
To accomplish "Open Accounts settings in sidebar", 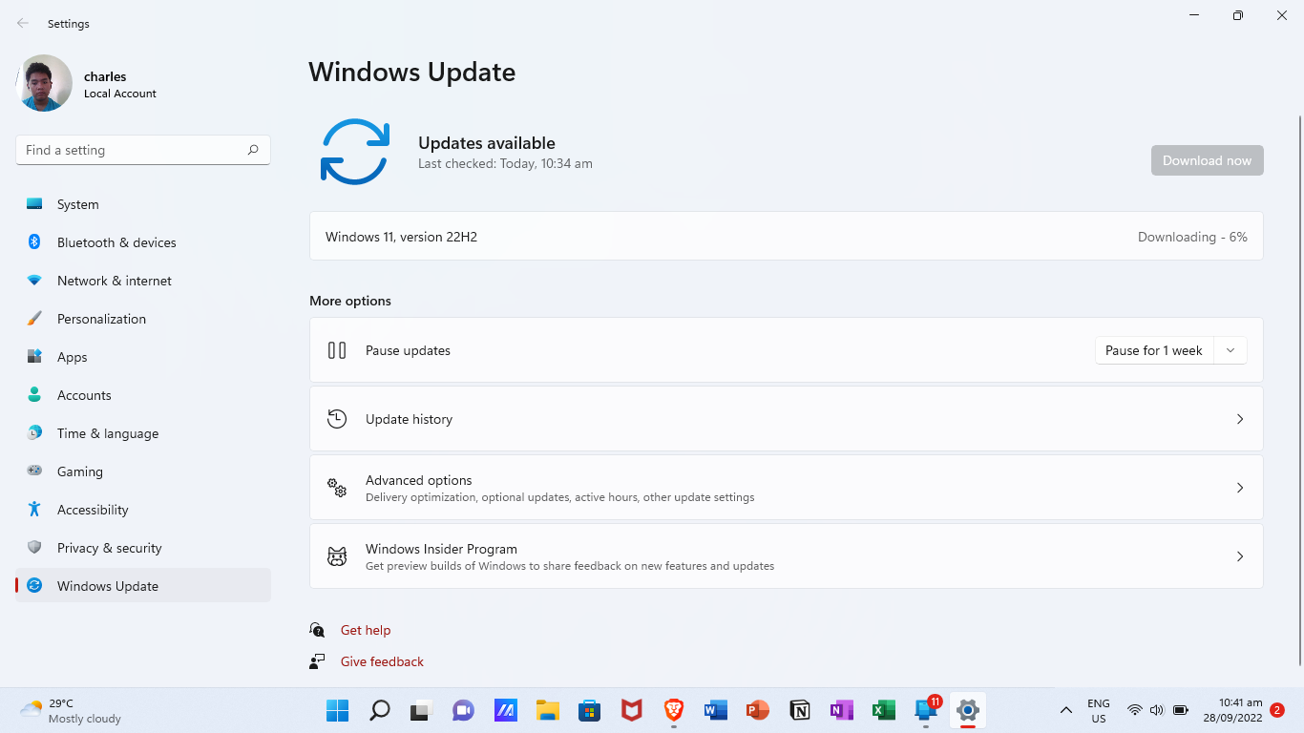I will point(143,395).
